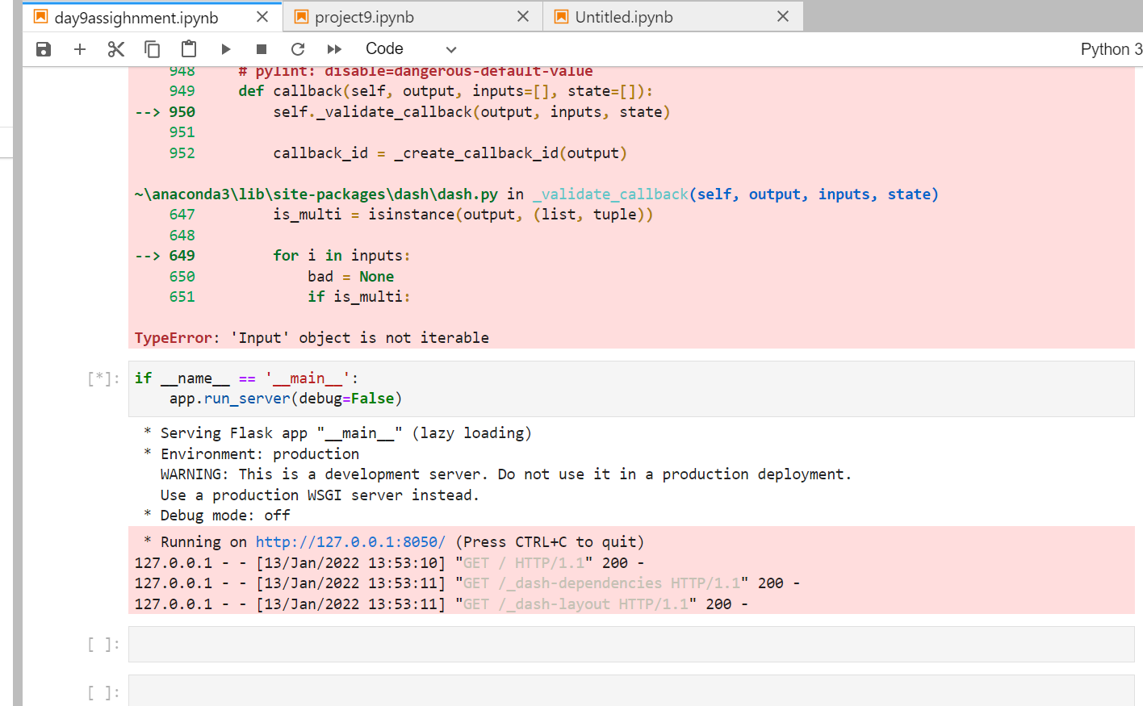The height and width of the screenshot is (706, 1143).
Task: Open the http://127.0.0.1:8050/ link
Action: click(x=350, y=542)
